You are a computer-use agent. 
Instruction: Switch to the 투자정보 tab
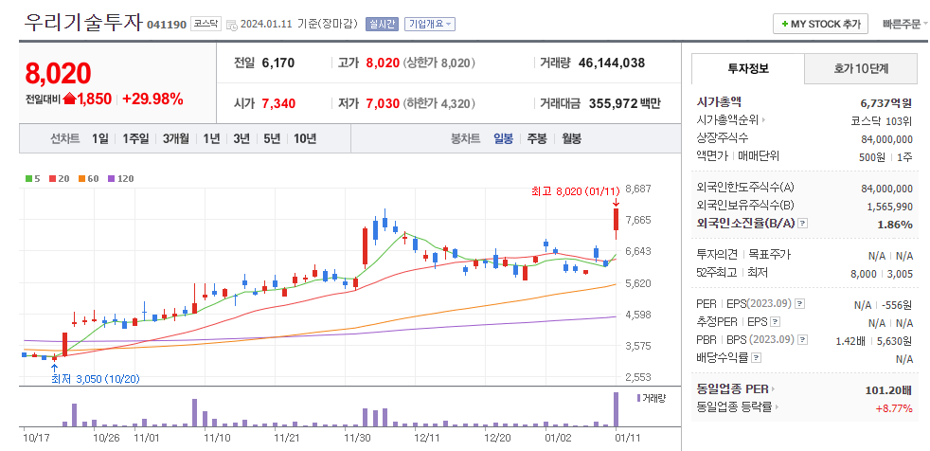pyautogui.click(x=748, y=69)
